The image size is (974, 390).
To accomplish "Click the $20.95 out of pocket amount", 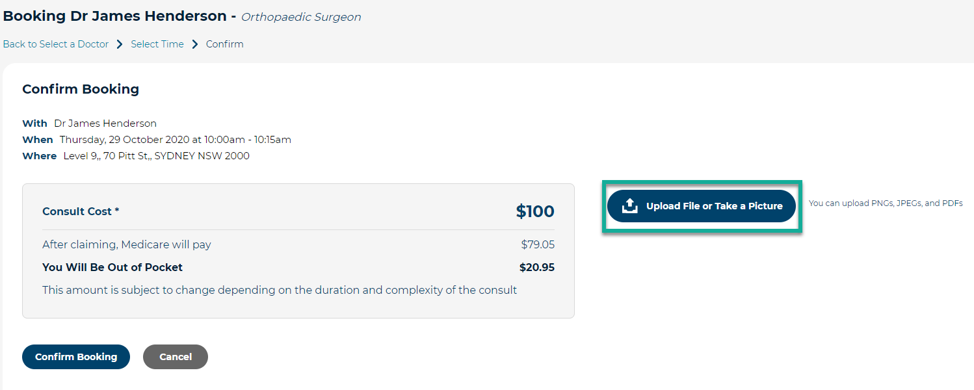I will (x=537, y=267).
